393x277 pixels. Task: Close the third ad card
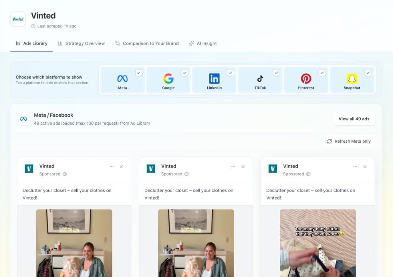point(365,167)
